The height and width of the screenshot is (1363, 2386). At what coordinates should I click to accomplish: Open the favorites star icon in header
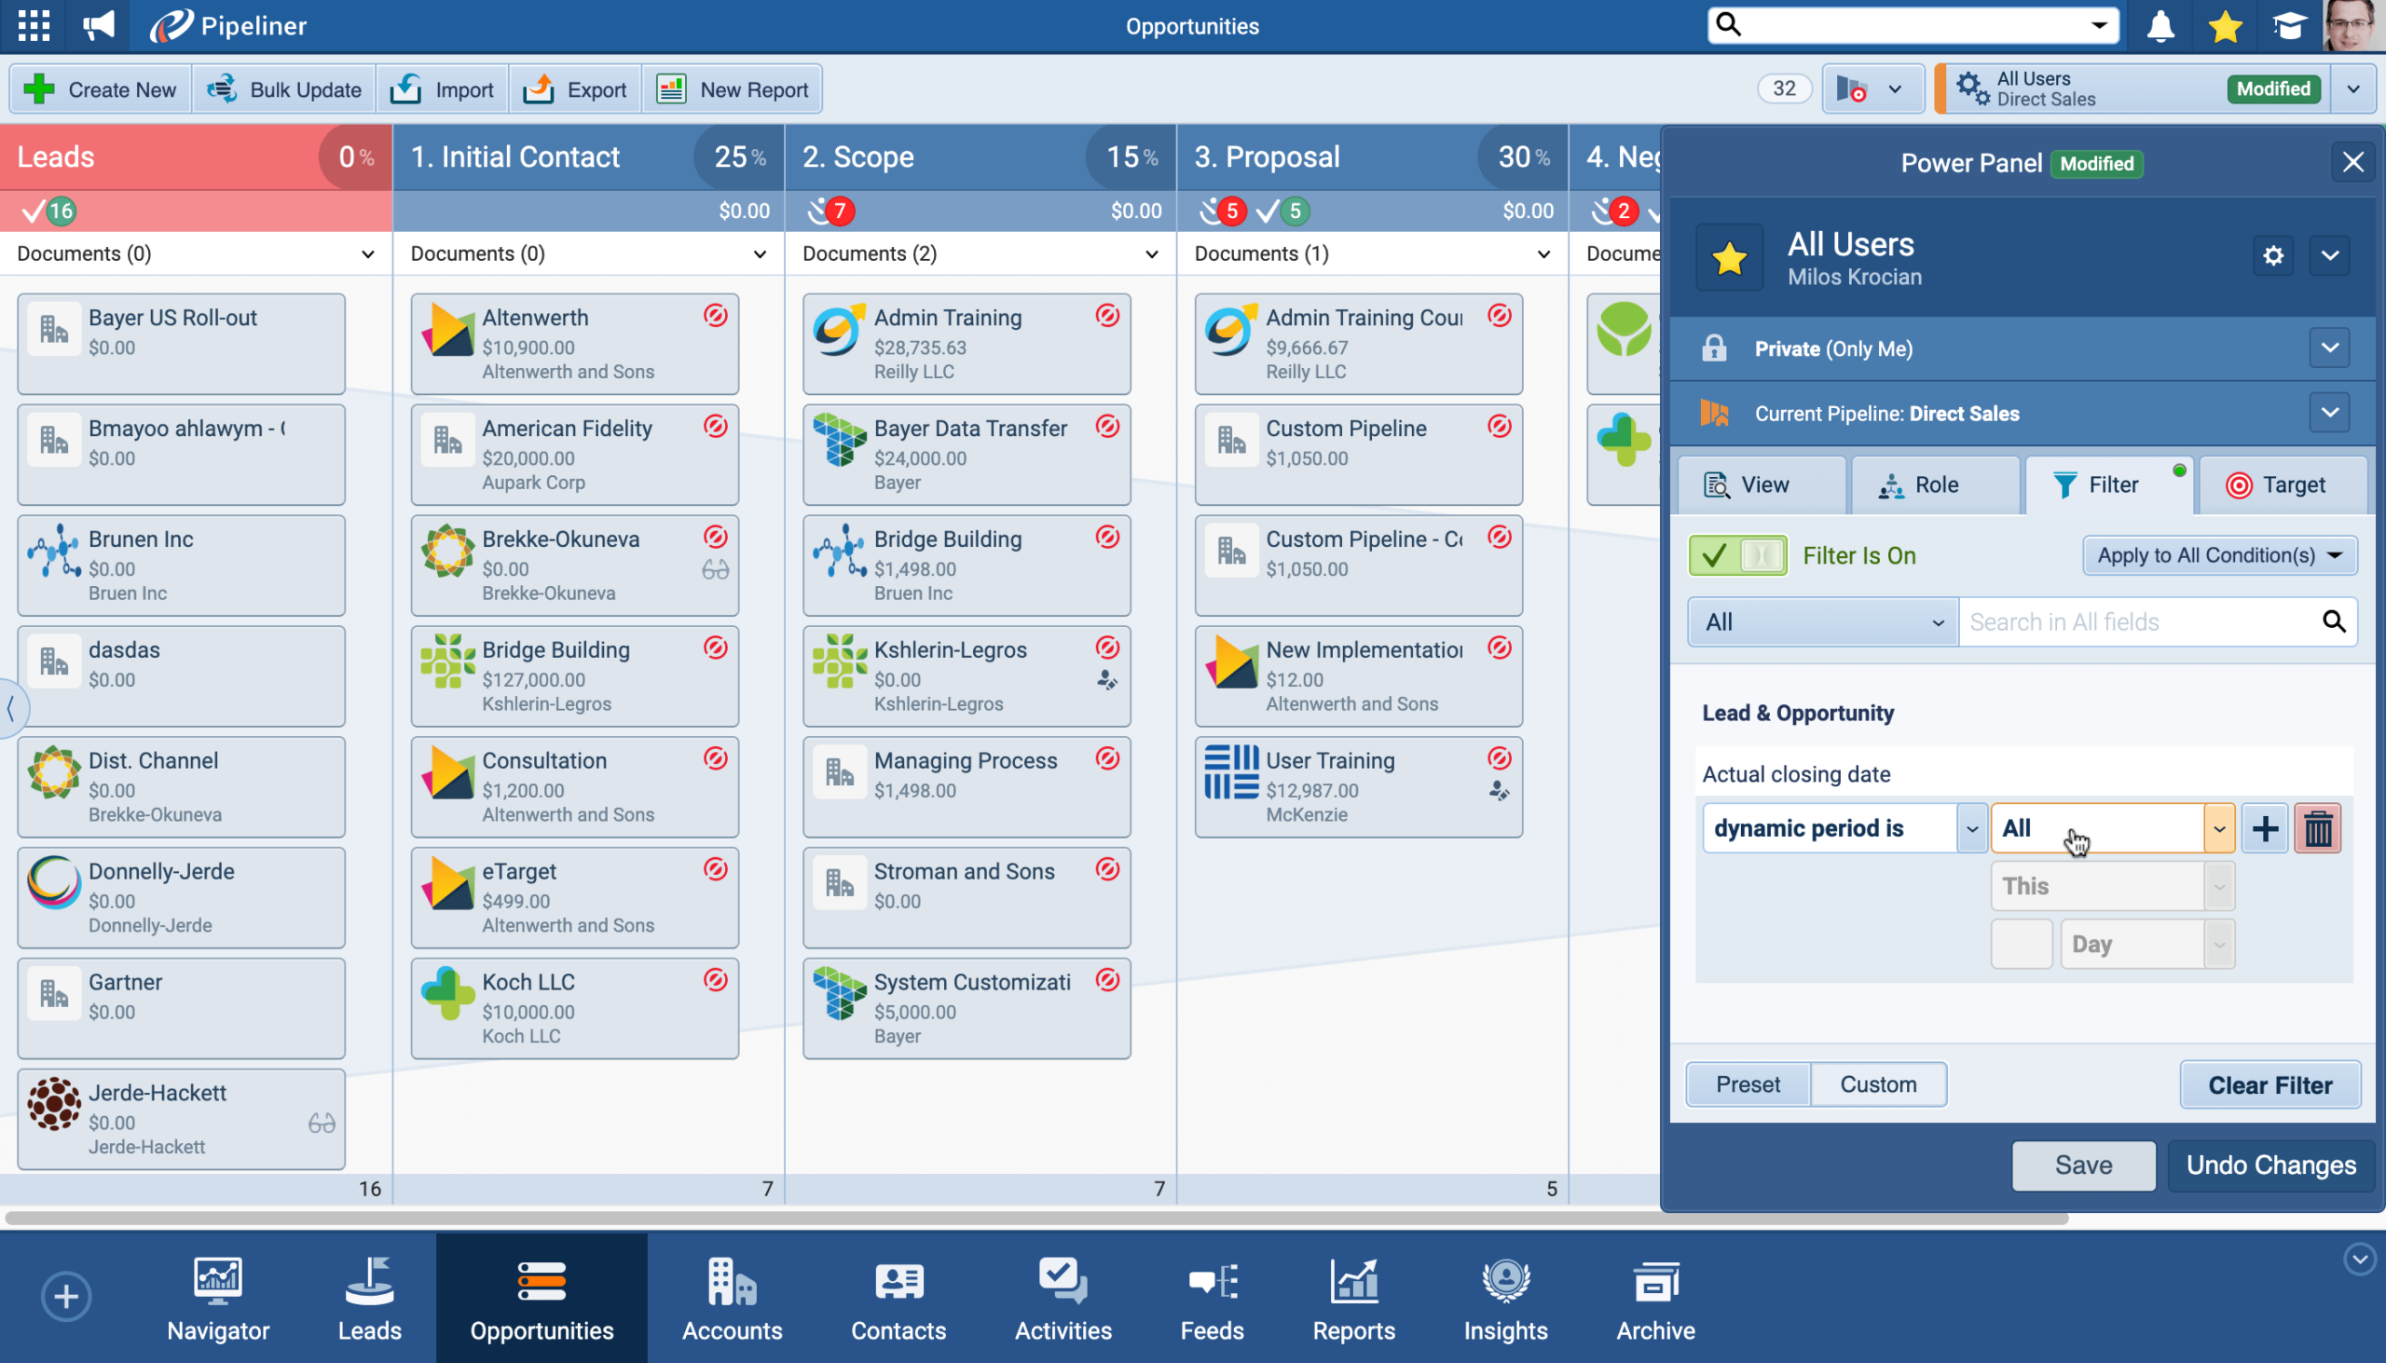(x=2224, y=26)
